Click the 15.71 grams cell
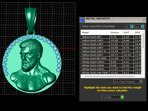The height and width of the screenshot is (111, 148). [x=116, y=55]
